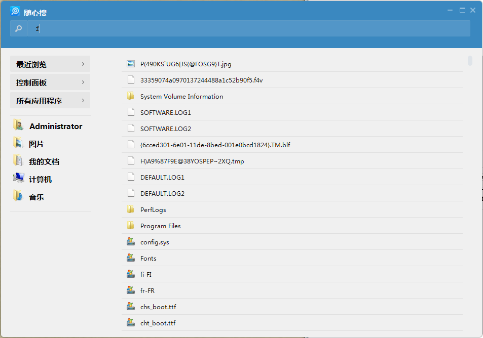Open the Program Files folder result

[x=160, y=226]
